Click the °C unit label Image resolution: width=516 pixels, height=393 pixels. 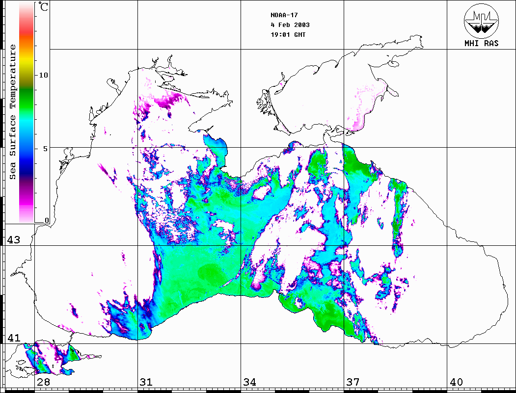tap(43, 6)
